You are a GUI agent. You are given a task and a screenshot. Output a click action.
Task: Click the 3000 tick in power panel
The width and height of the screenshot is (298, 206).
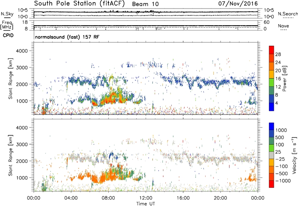(22, 68)
